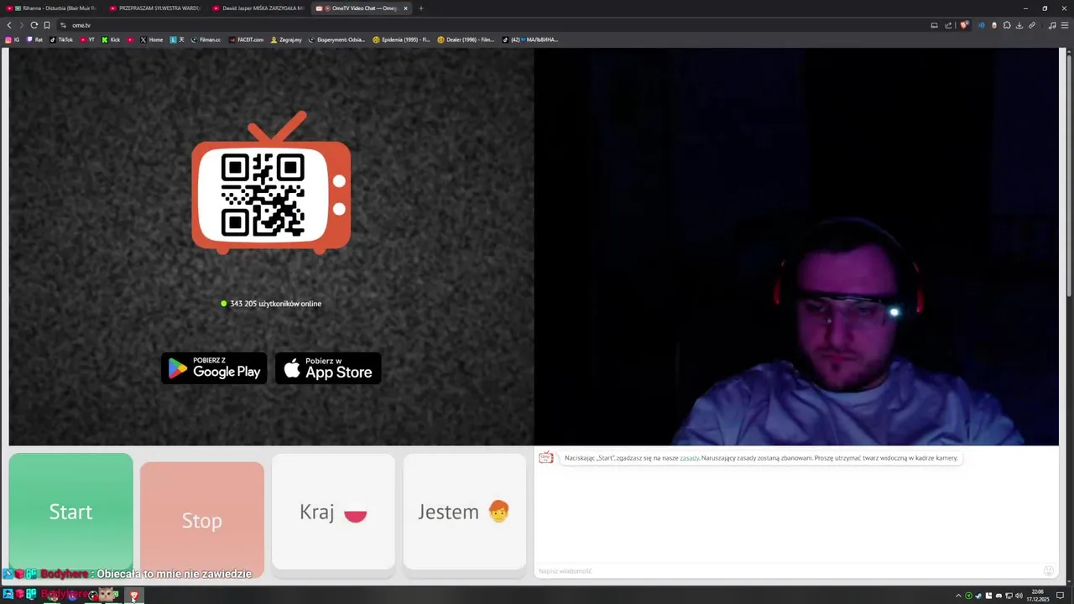
Task: Click the Bodyhere chat overlay message
Action: pyautogui.click(x=128, y=574)
